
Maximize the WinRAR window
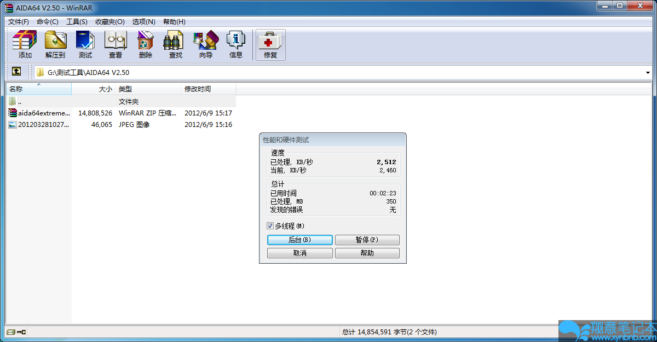(x=619, y=5)
